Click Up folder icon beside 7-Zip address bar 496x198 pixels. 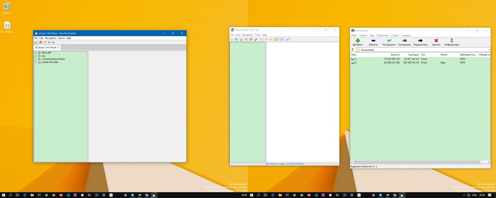(x=353, y=50)
